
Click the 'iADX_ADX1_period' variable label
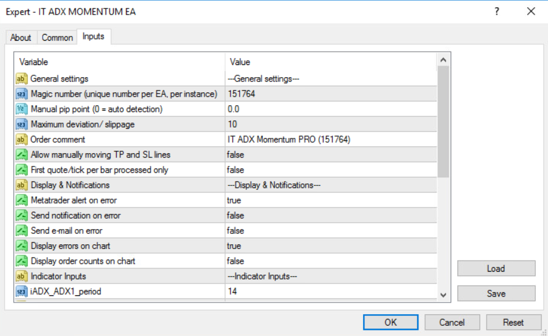tap(66, 291)
